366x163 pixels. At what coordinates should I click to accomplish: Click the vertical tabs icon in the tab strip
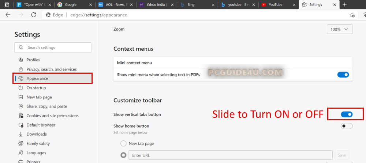coord(6,5)
